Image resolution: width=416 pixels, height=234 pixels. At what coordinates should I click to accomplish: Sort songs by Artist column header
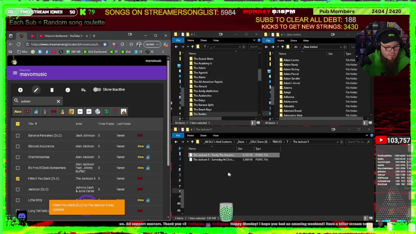point(79,123)
